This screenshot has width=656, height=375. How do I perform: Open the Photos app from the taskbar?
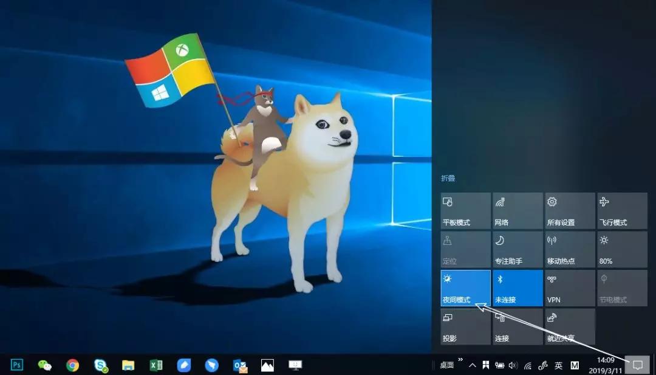(267, 365)
